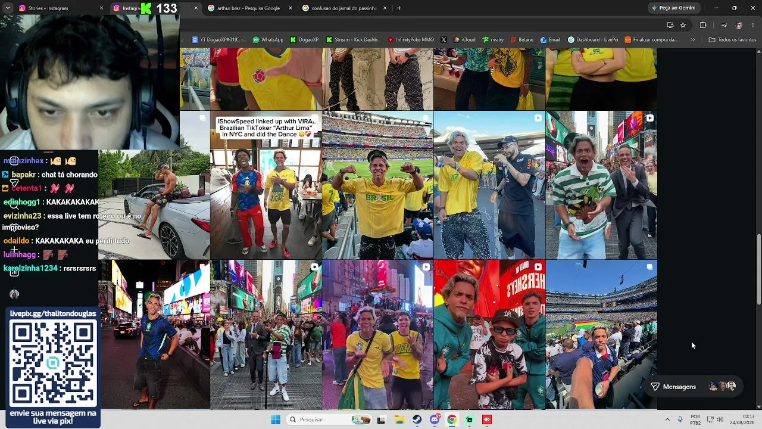
Task: Close the Stories • Instagram tab
Action: pos(101,8)
